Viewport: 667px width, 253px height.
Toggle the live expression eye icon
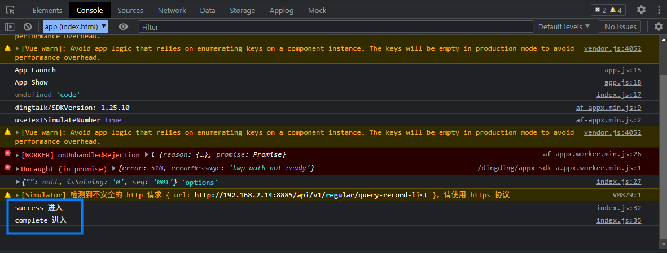(x=123, y=26)
